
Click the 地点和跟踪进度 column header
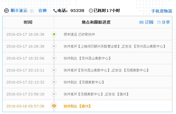96,22
